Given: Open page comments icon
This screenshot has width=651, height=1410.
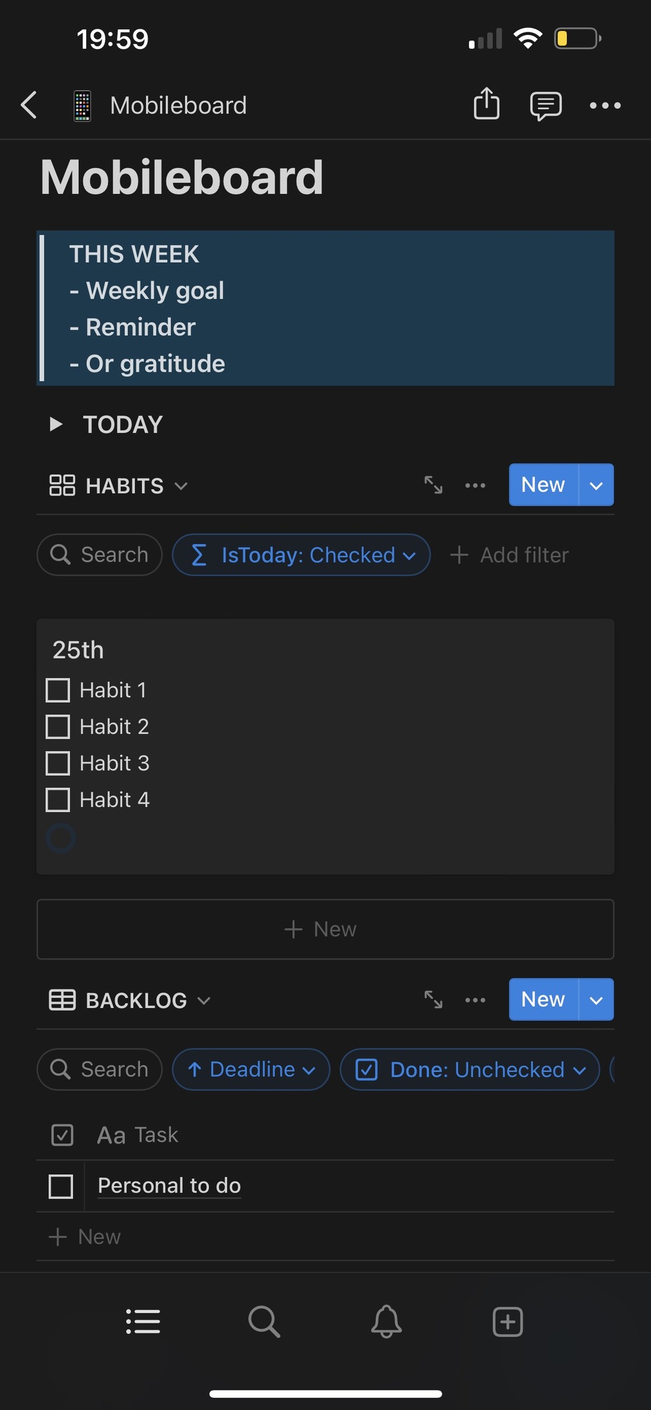Looking at the screenshot, I should click(545, 106).
